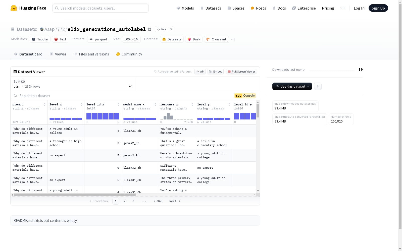Click the Hugging Face logo icon
Screen dimensions: 402x251
14,8
